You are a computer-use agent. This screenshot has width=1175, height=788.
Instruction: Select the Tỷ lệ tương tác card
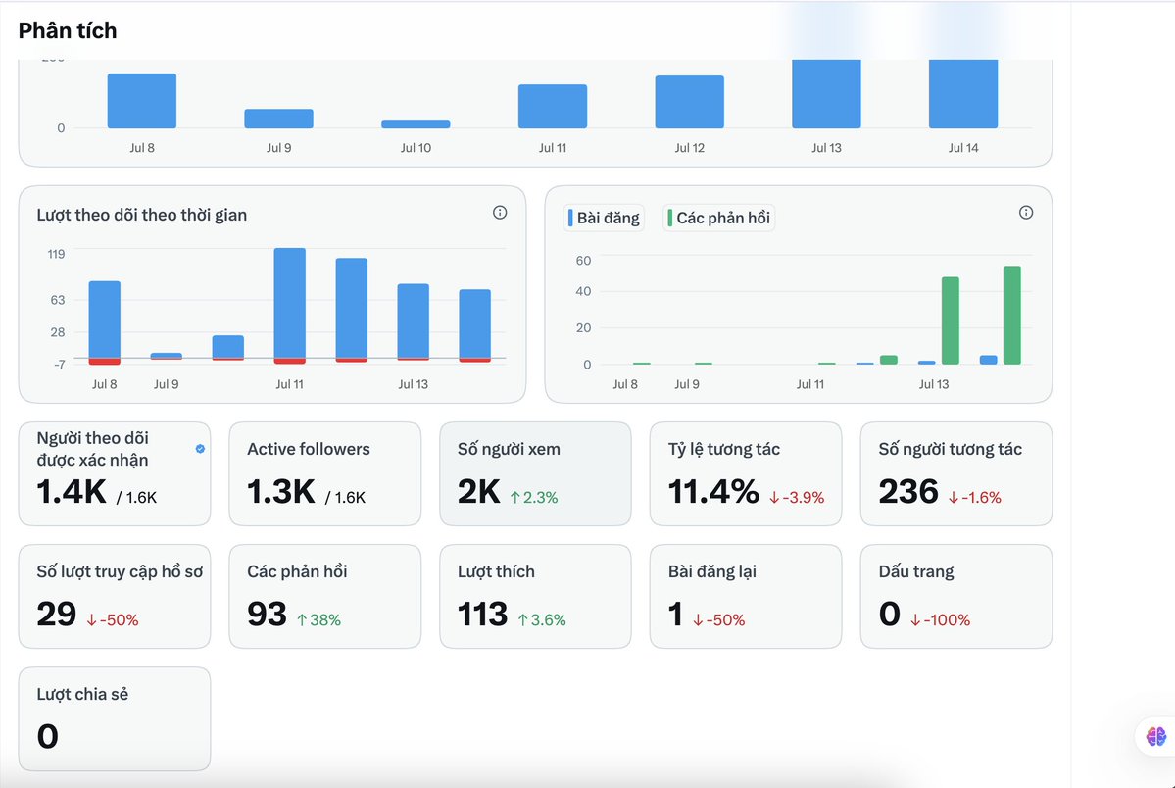[x=746, y=473]
